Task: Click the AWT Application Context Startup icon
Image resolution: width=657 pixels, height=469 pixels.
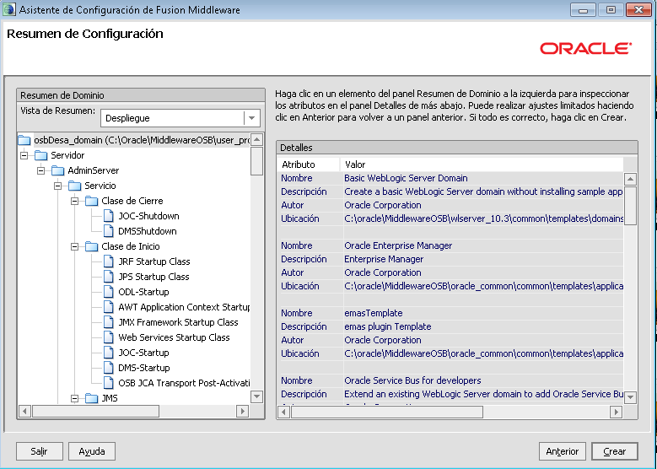Action: click(109, 307)
